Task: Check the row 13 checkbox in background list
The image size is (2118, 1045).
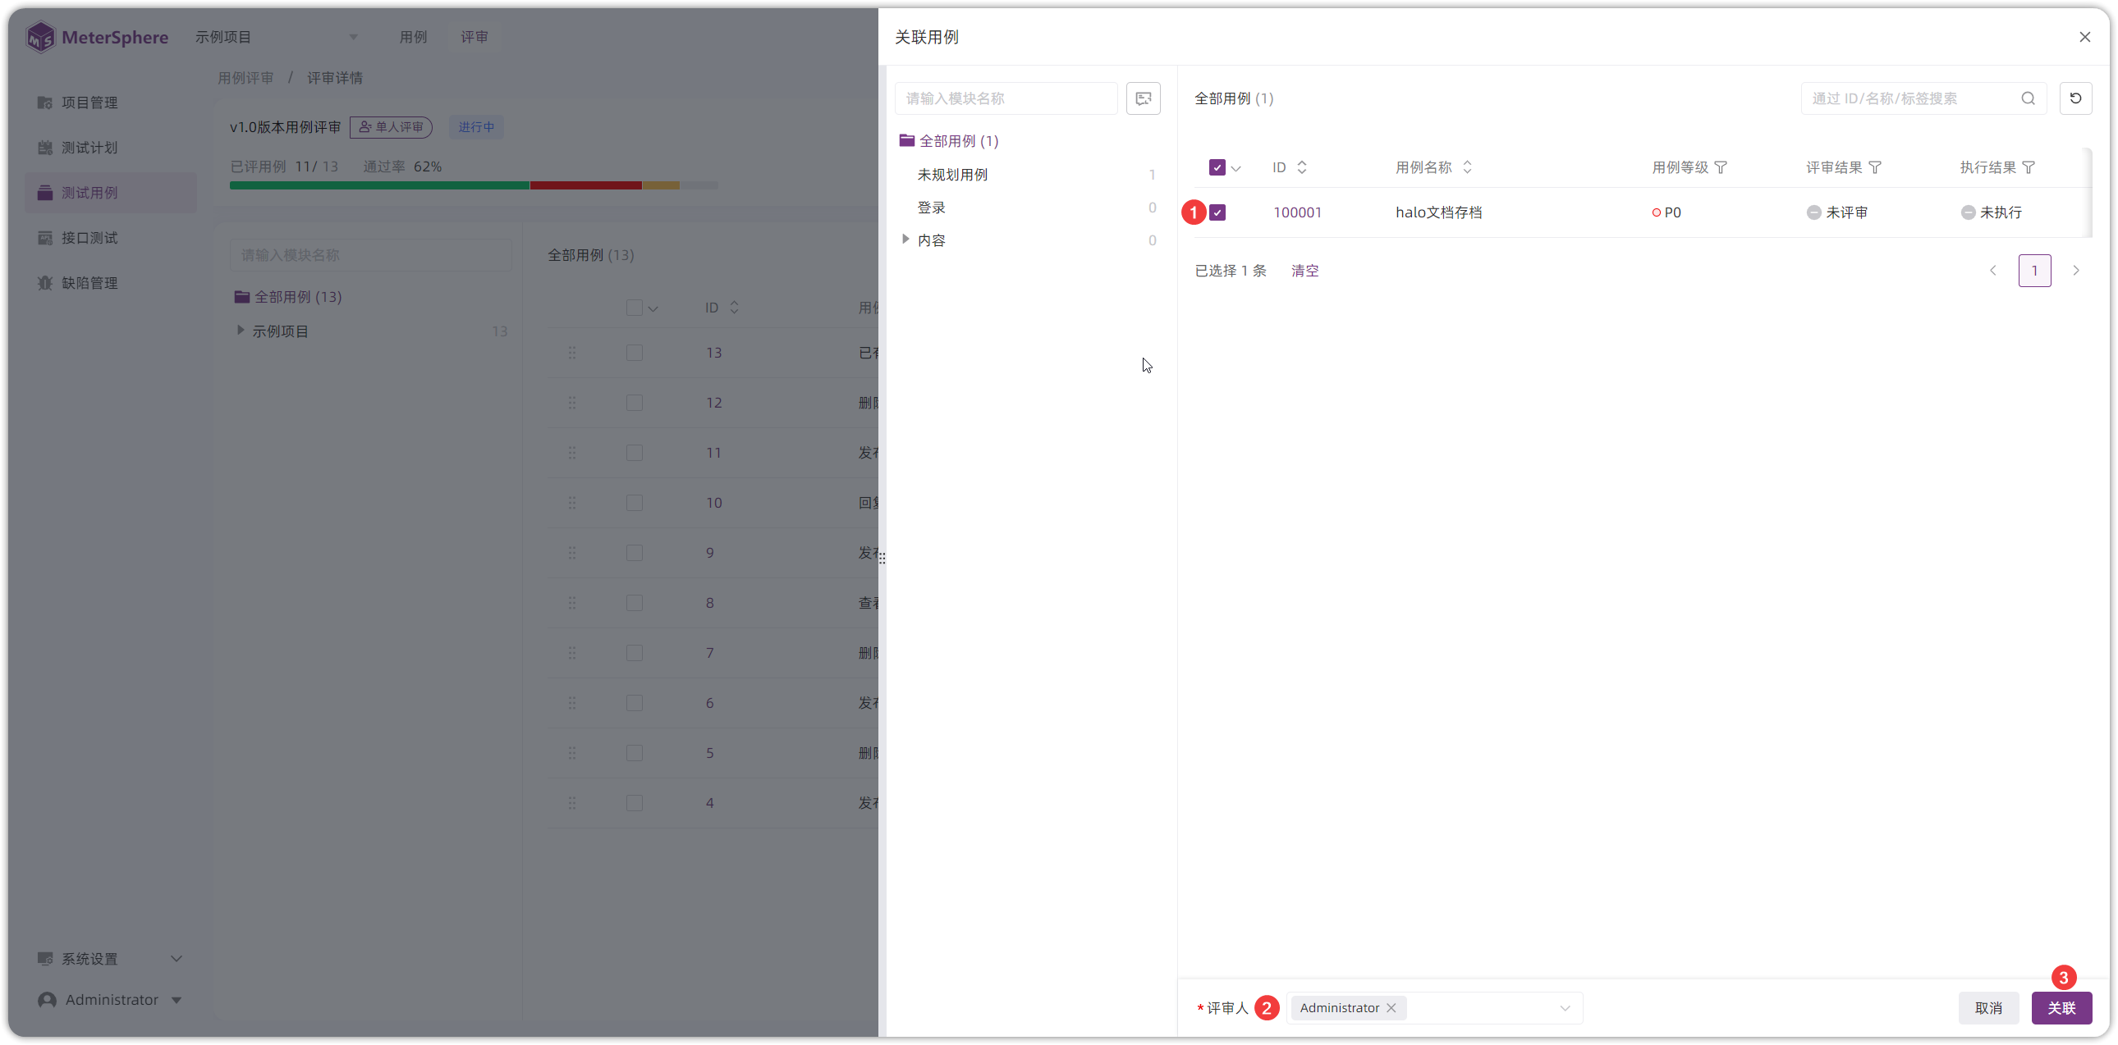Action: pyautogui.click(x=634, y=354)
